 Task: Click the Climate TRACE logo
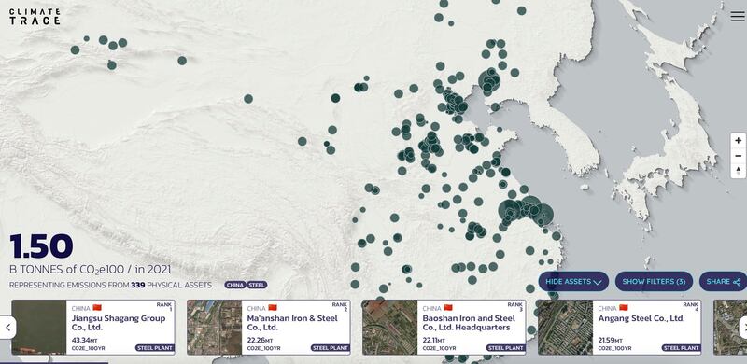click(35, 17)
